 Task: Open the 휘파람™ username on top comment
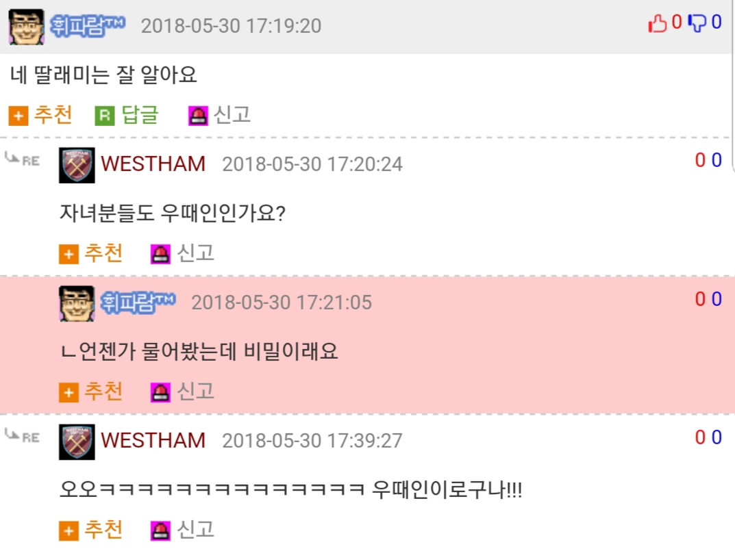click(88, 25)
